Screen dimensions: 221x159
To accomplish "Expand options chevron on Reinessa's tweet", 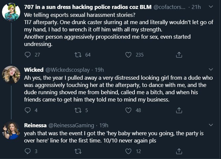I will click(x=211, y=125).
